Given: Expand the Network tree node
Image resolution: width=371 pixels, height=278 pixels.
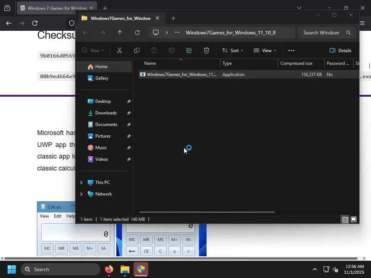Looking at the screenshot, I should [82, 194].
